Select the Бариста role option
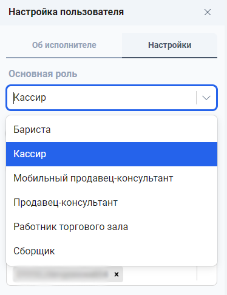 point(112,130)
